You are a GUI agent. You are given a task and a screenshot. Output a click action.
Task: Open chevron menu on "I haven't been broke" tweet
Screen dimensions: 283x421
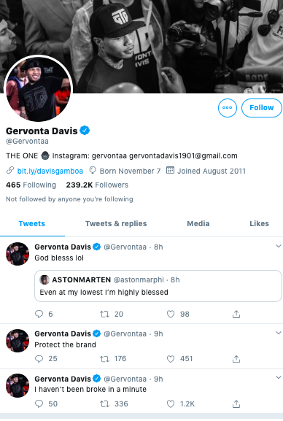[279, 377]
